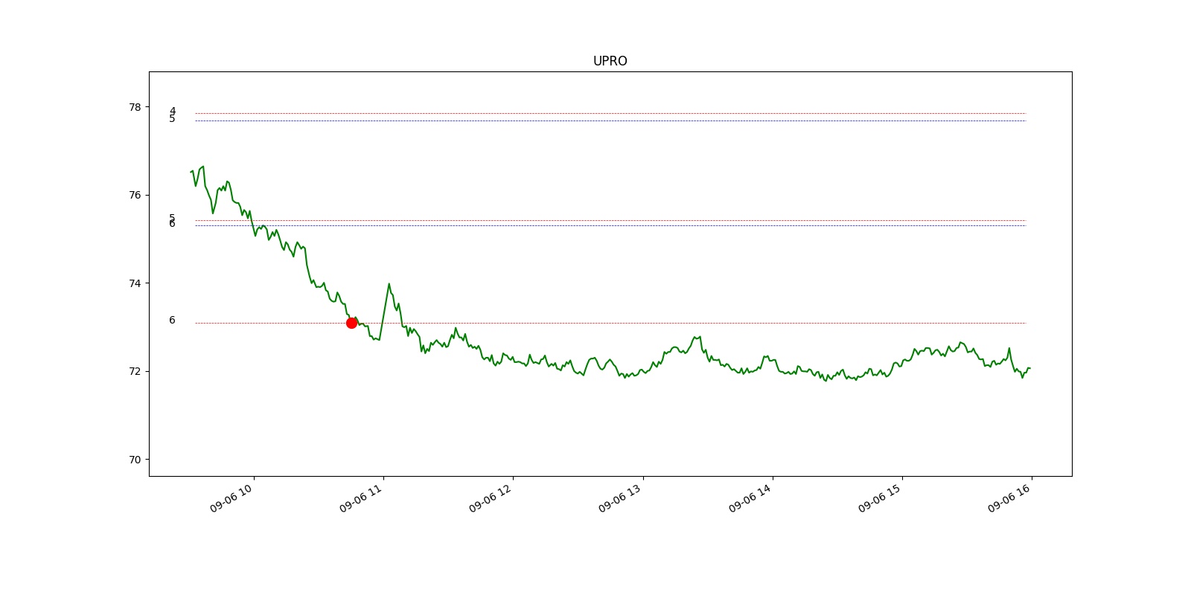This screenshot has width=1191, height=595.
Task: Click the x-axis label 09-06 12
Action: coord(491,498)
